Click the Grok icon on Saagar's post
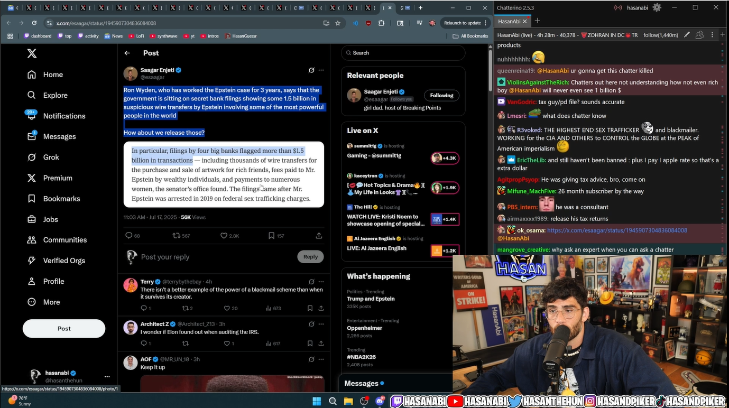Screen dimensions: 729x408 pos(311,70)
